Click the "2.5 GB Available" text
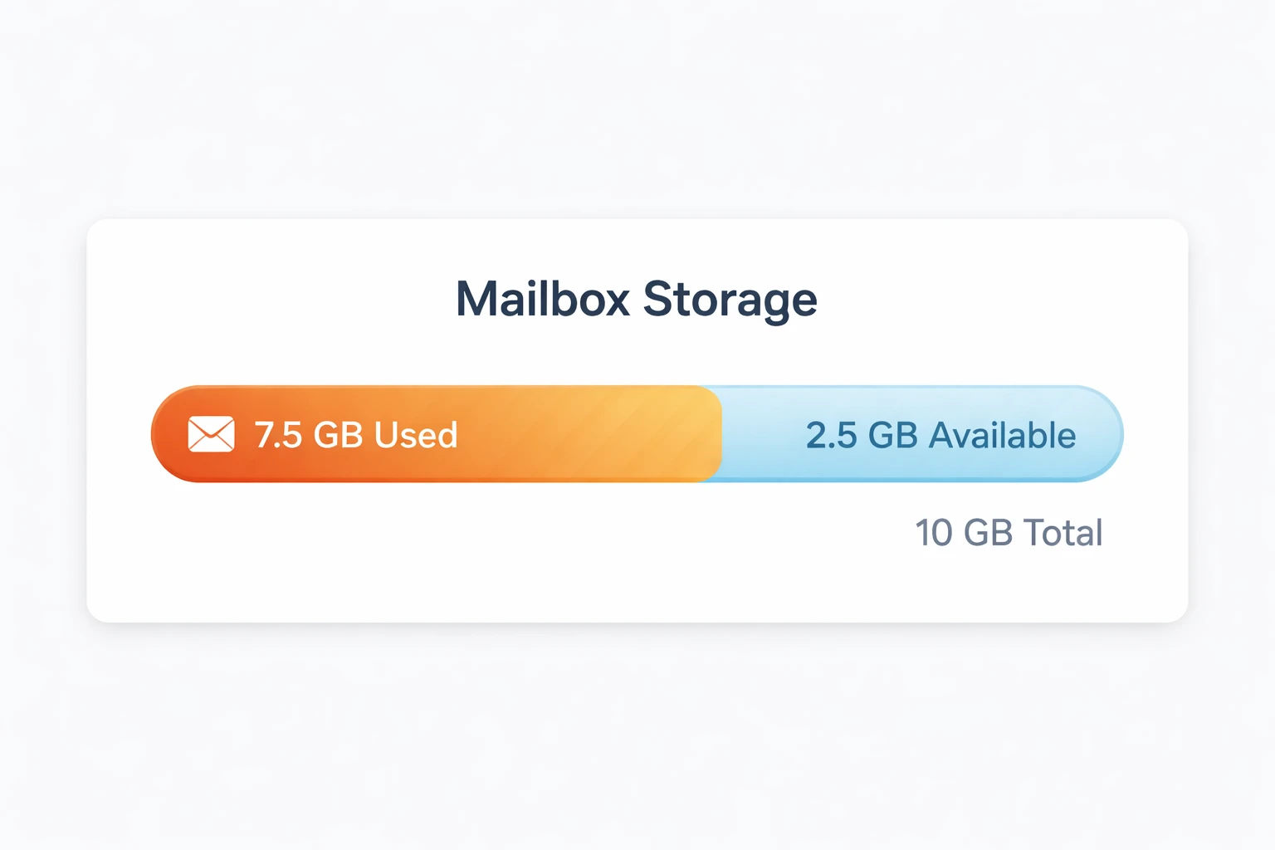 pos(940,436)
